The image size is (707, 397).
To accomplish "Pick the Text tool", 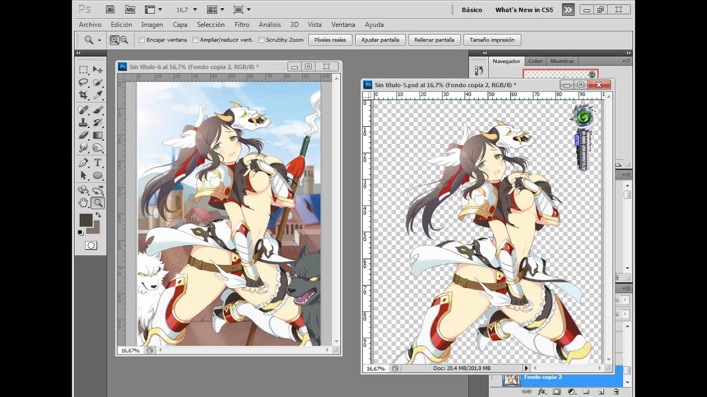I will [98, 162].
